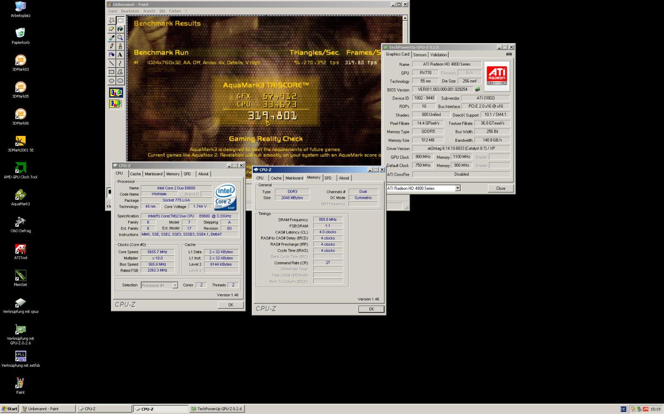664x414 pixels.
Task: Select the Ellipse shape tool
Action: [112, 80]
